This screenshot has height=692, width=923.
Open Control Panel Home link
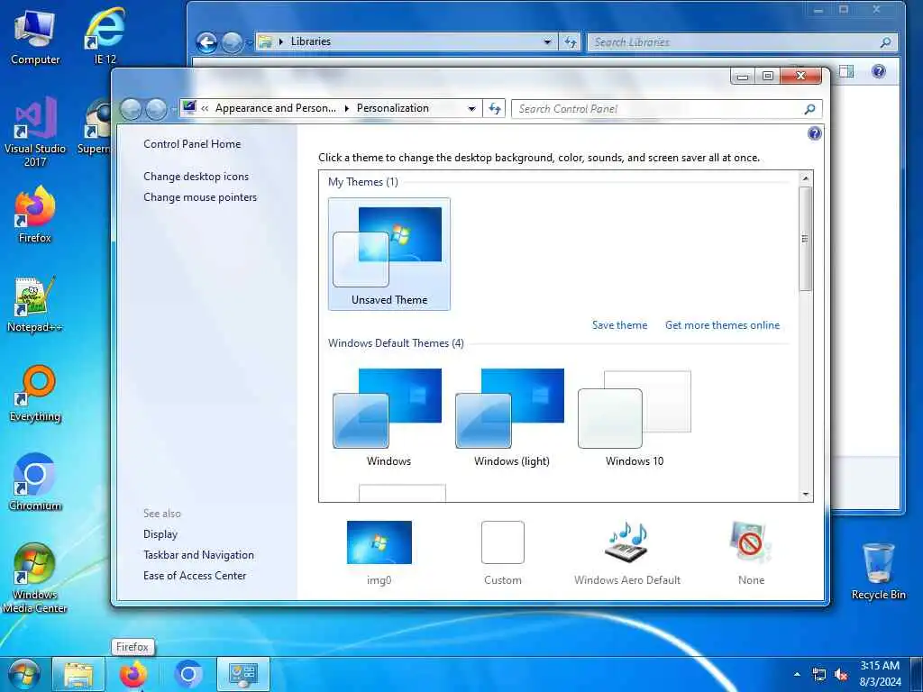[192, 144]
